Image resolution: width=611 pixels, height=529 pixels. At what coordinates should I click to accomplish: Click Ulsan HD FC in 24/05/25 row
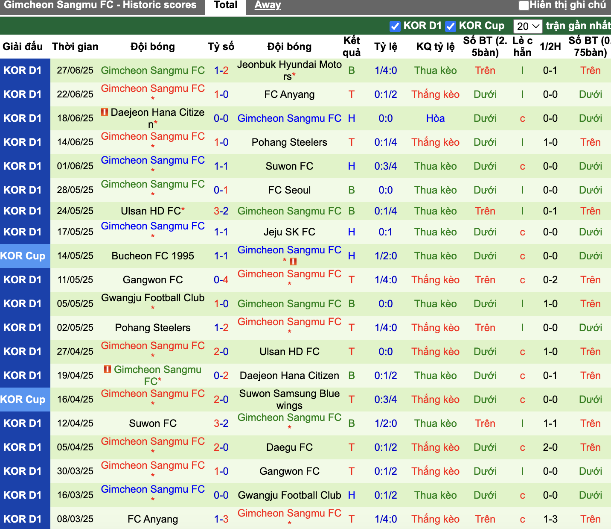coord(151,211)
